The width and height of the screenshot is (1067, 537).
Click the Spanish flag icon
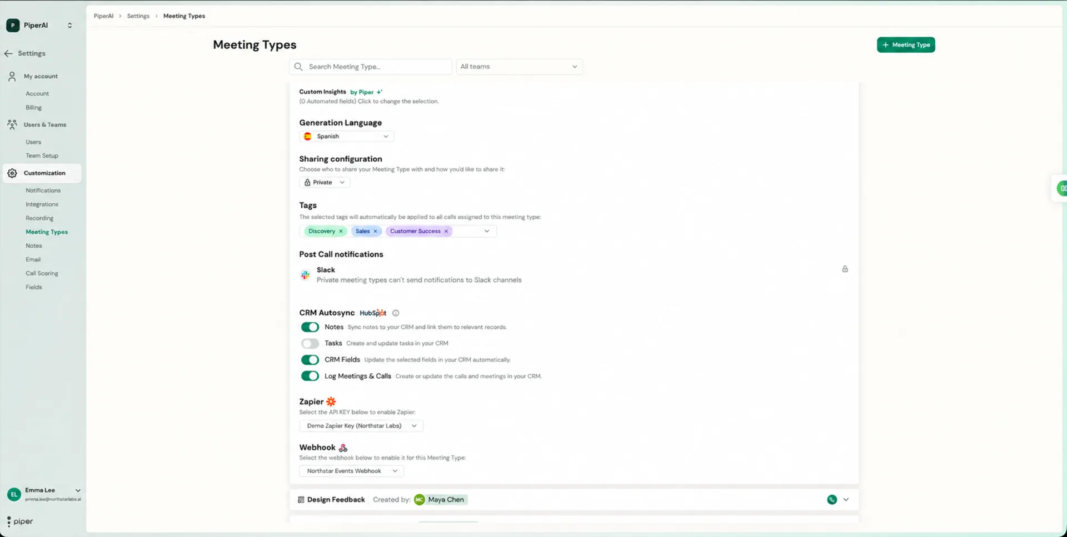pos(307,136)
